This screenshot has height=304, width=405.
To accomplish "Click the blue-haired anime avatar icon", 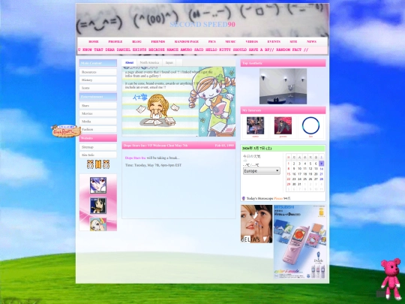I will coord(98,185).
